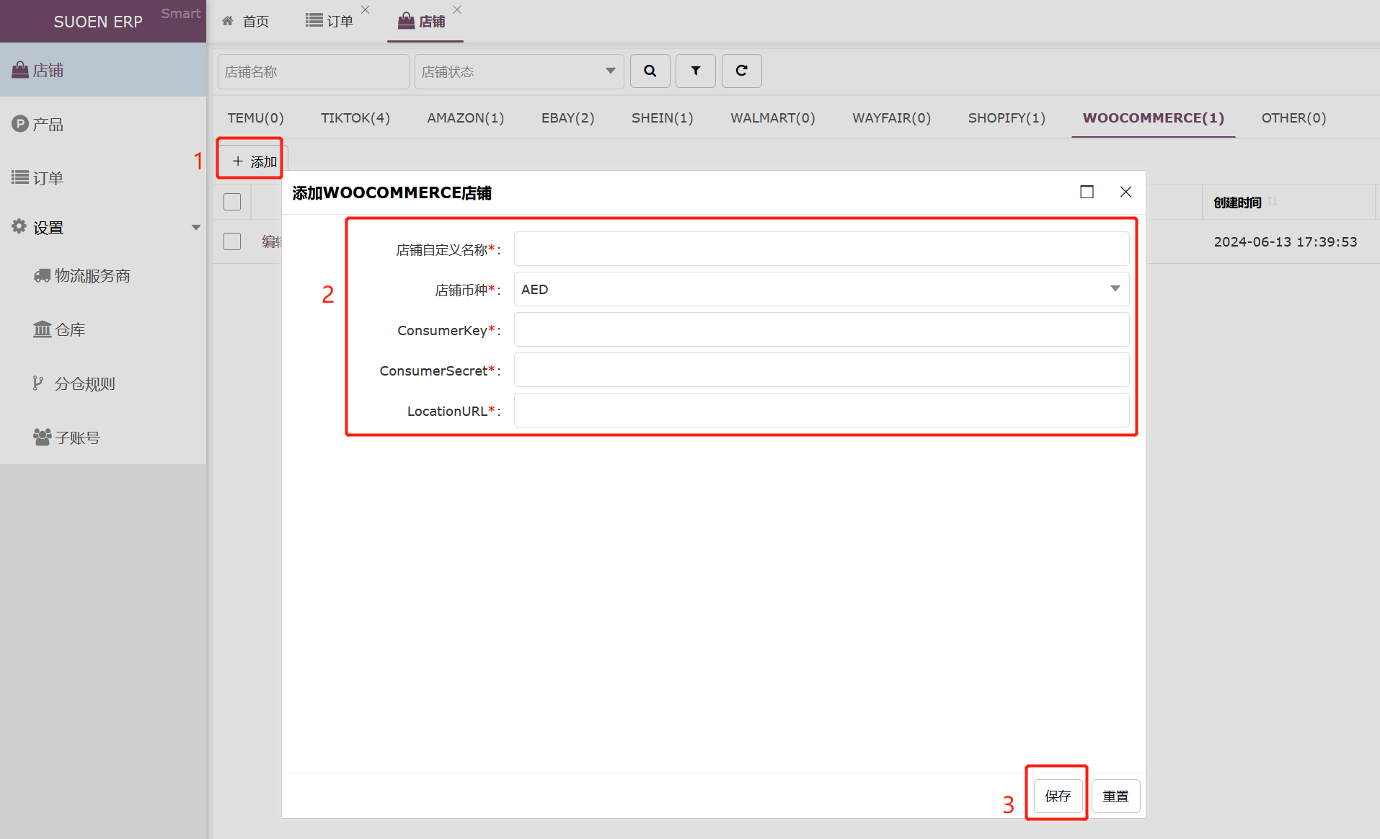Select the SHOPIFY(1) platform tab

click(1007, 117)
